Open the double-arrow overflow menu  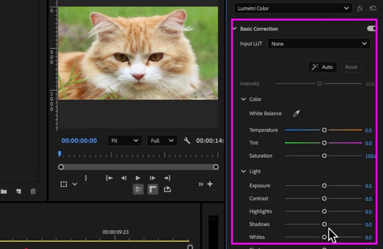pyautogui.click(x=201, y=184)
